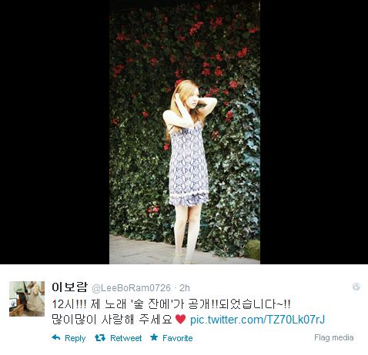368x355 pixels.
Task: Click the Retweet arrows icon
Action: pos(100,338)
